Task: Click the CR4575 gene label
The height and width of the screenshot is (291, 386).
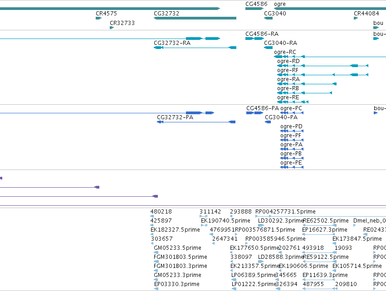Action: pos(106,14)
